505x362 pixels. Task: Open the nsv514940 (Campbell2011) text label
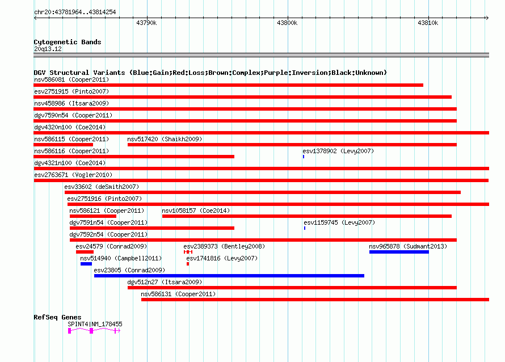point(121,258)
